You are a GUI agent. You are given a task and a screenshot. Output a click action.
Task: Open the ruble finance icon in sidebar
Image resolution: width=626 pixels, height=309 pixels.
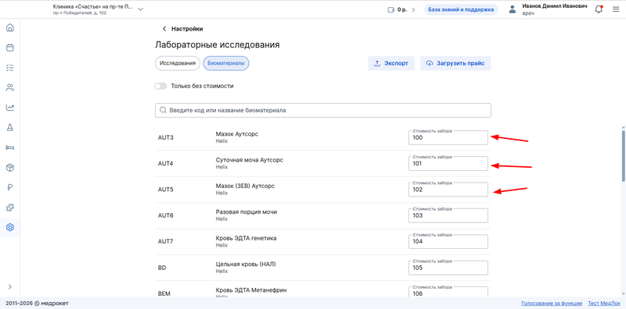[10, 187]
